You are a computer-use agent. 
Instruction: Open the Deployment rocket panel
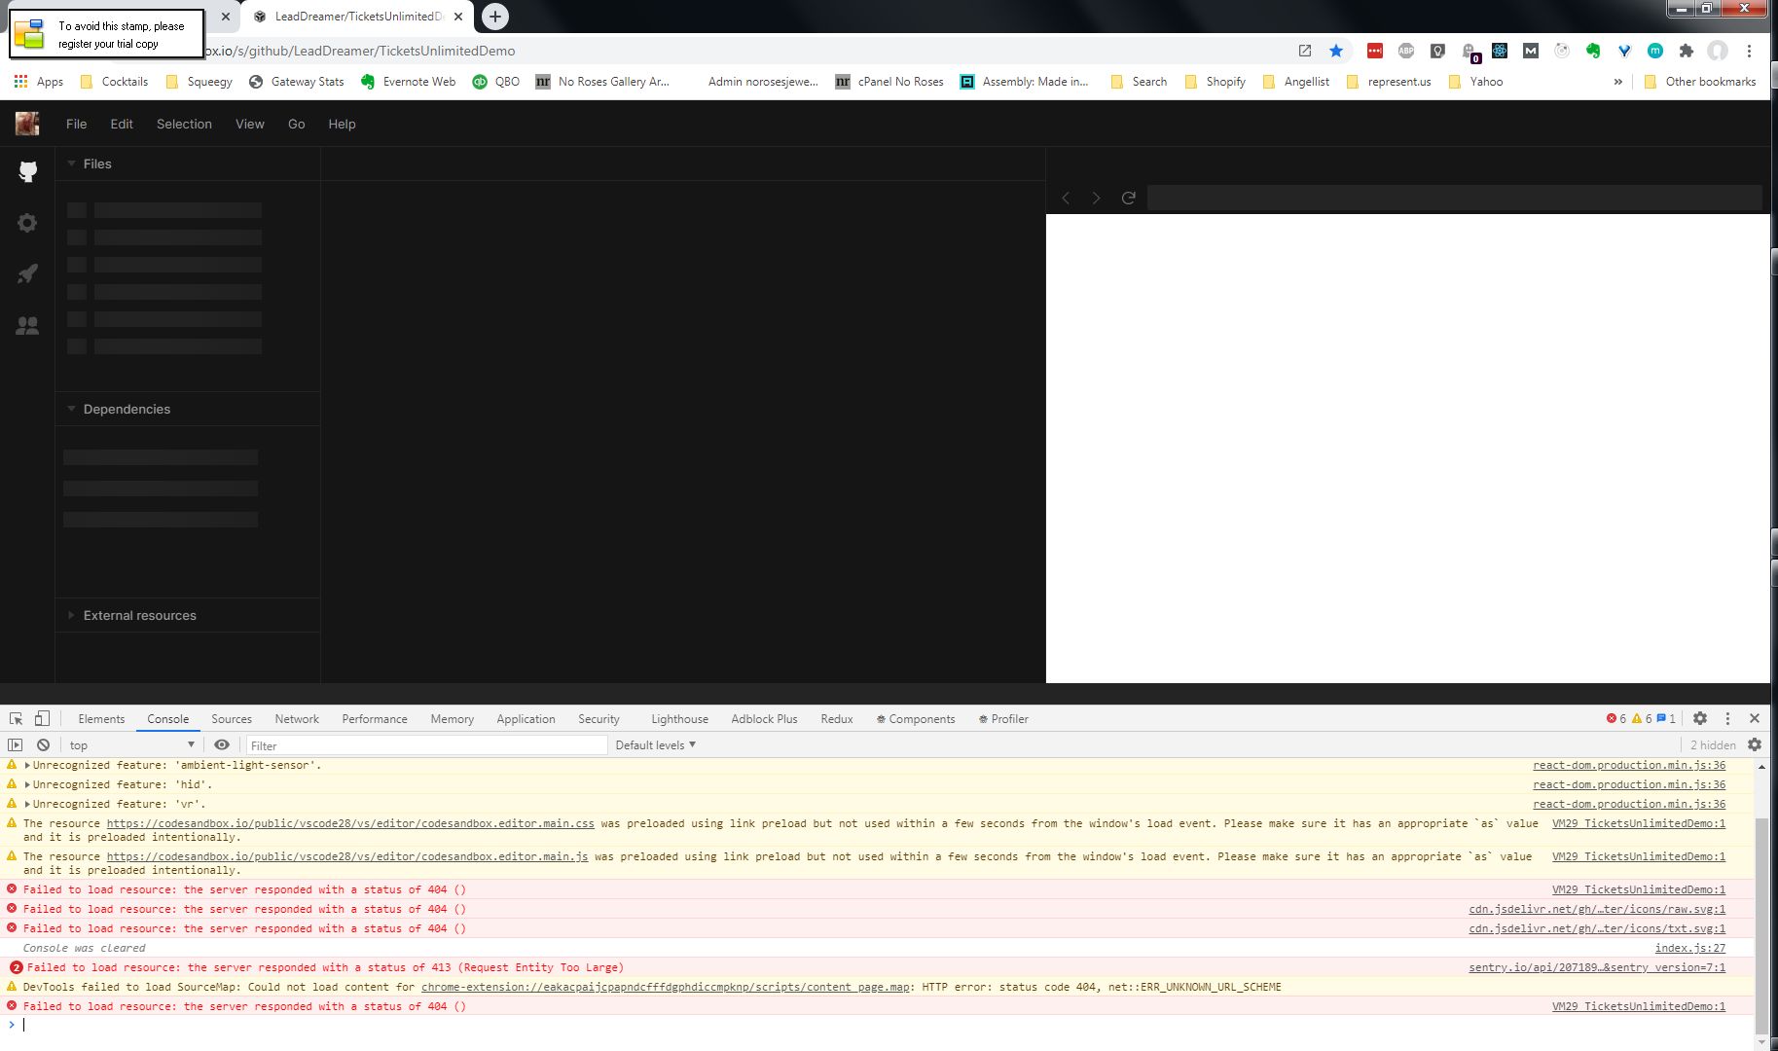point(27,273)
